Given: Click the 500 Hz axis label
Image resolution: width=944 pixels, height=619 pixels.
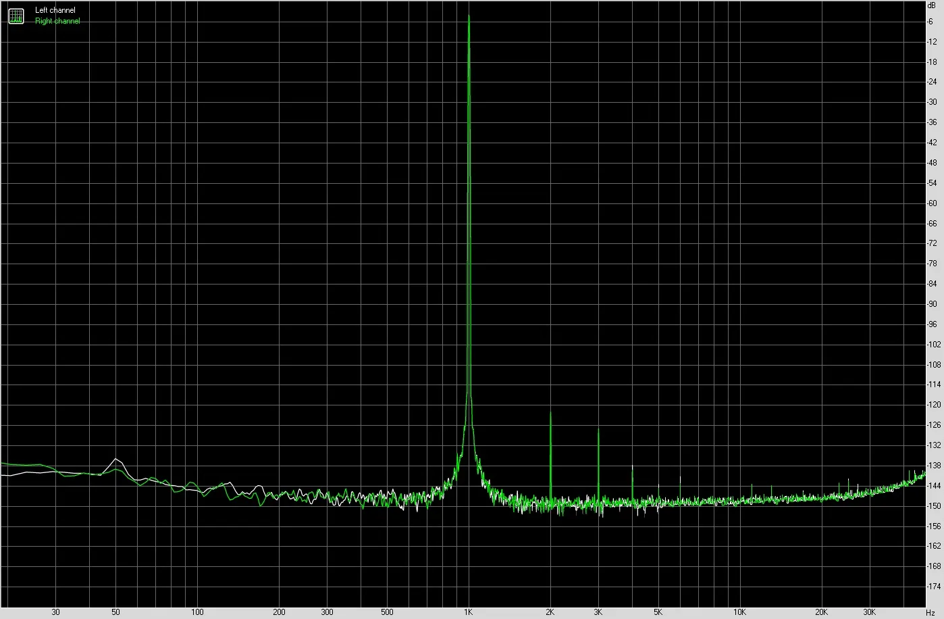Looking at the screenshot, I should [x=387, y=612].
